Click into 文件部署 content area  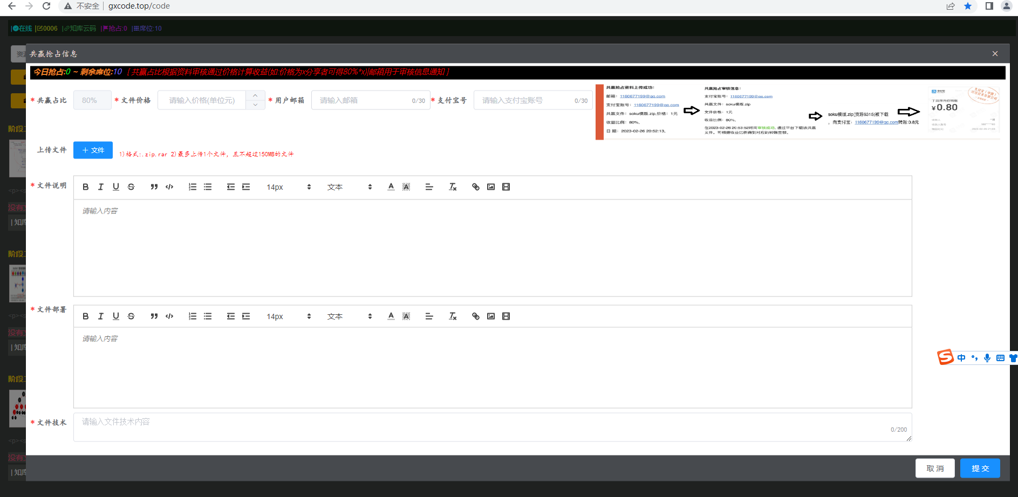[x=493, y=368]
